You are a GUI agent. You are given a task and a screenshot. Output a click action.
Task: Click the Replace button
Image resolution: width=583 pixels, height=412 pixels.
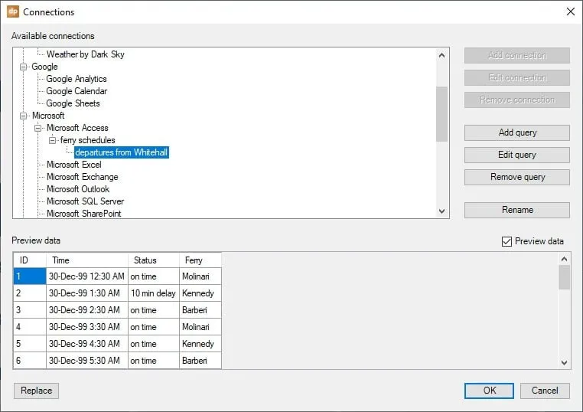[37, 391]
